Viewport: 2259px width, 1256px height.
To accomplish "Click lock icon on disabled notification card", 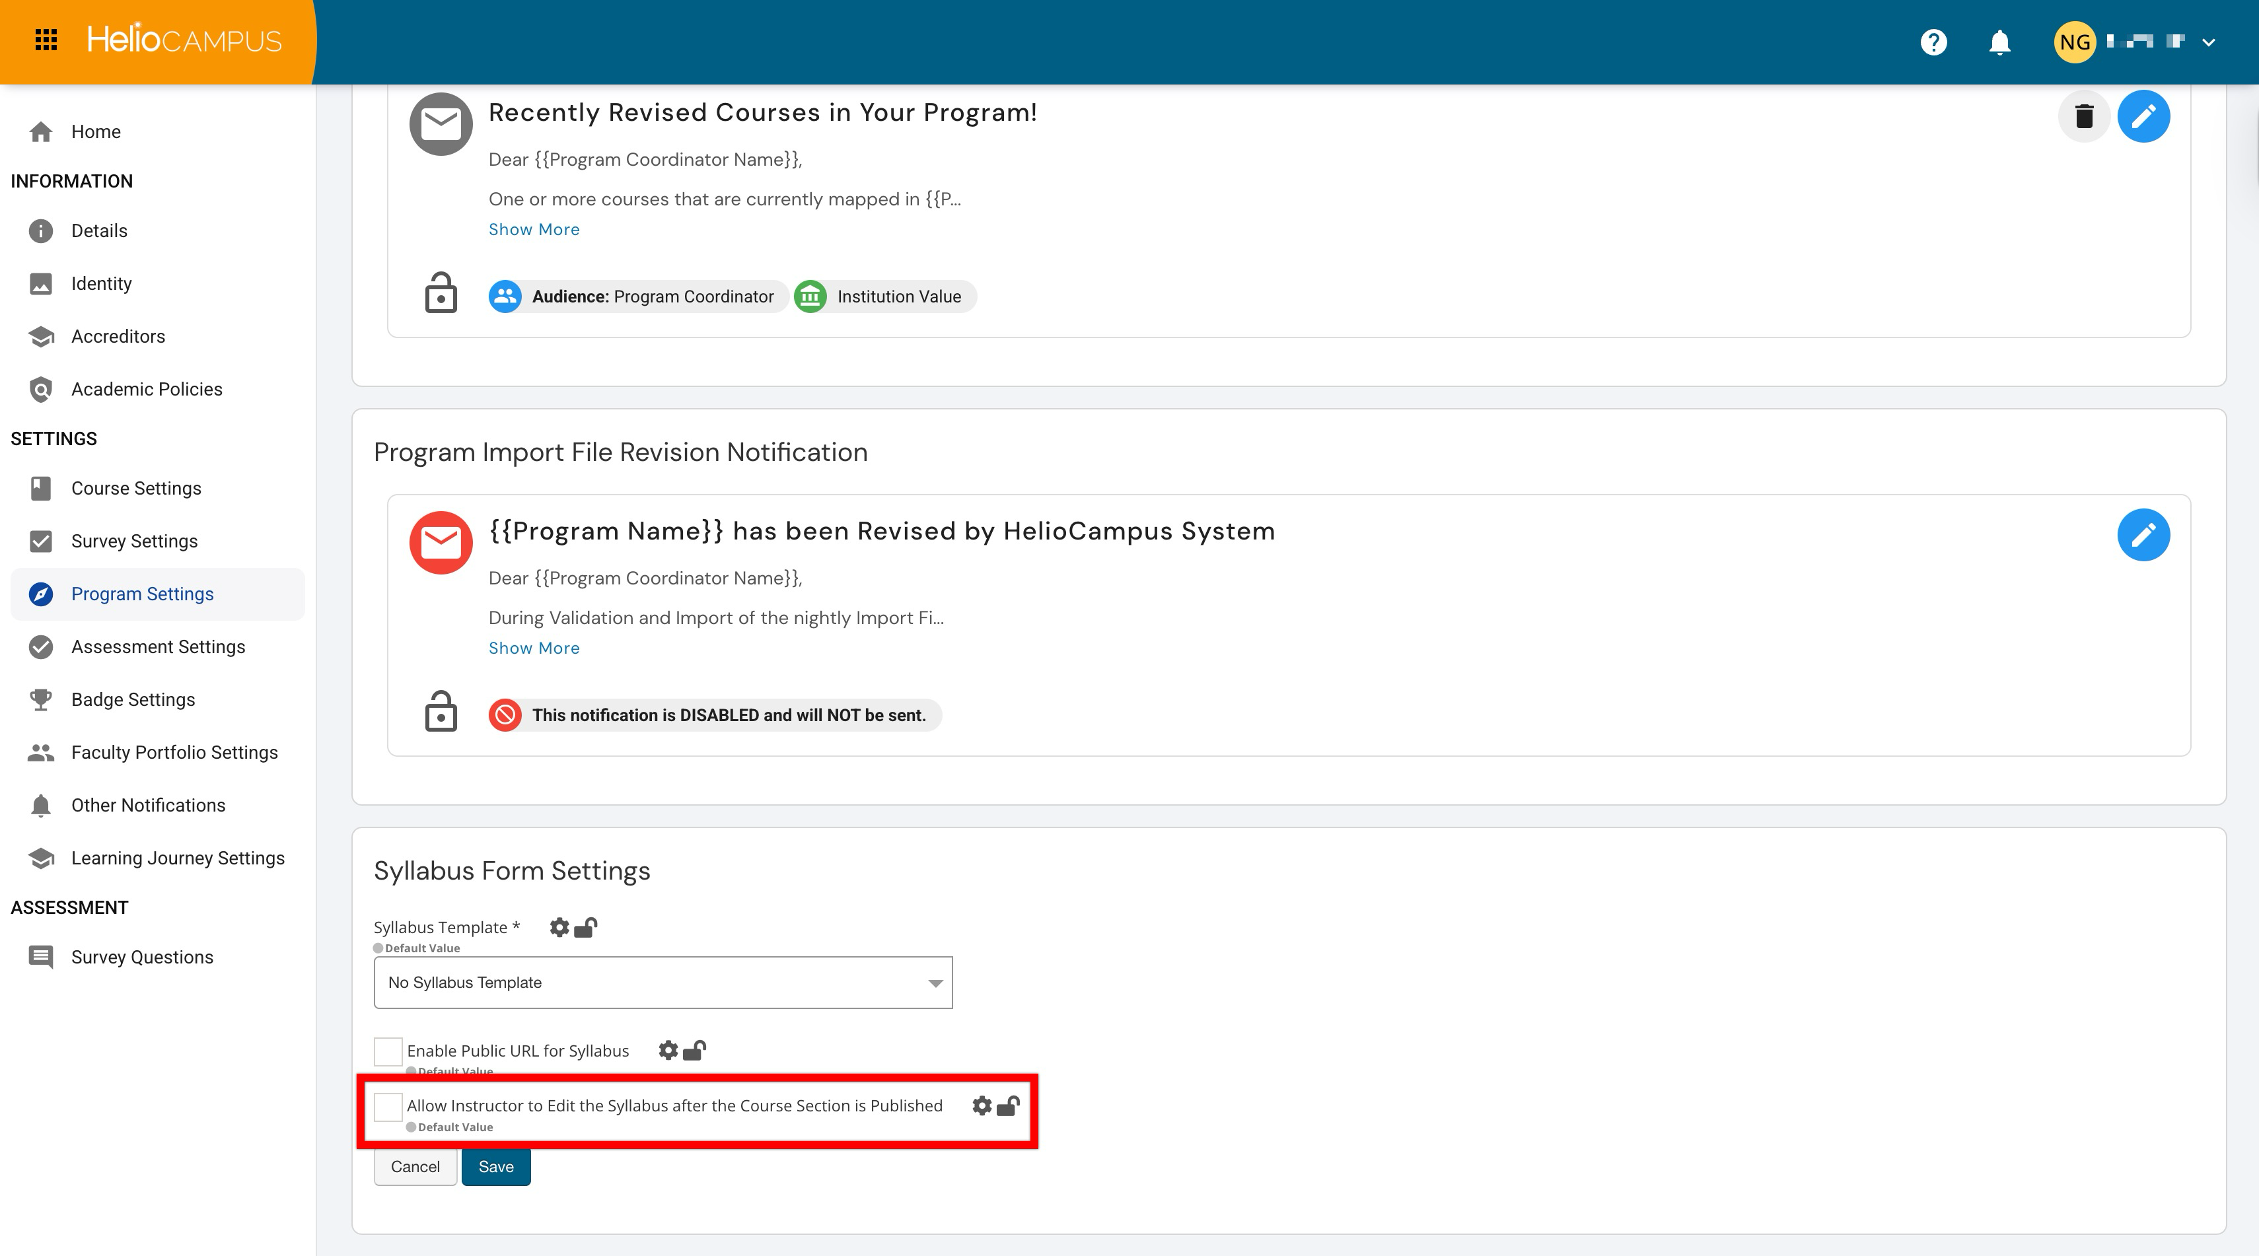I will [x=440, y=712].
